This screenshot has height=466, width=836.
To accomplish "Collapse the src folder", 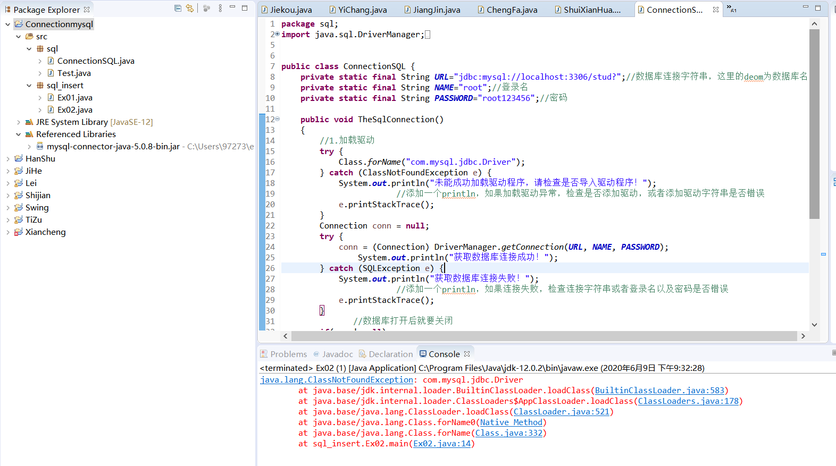I will [x=18, y=36].
